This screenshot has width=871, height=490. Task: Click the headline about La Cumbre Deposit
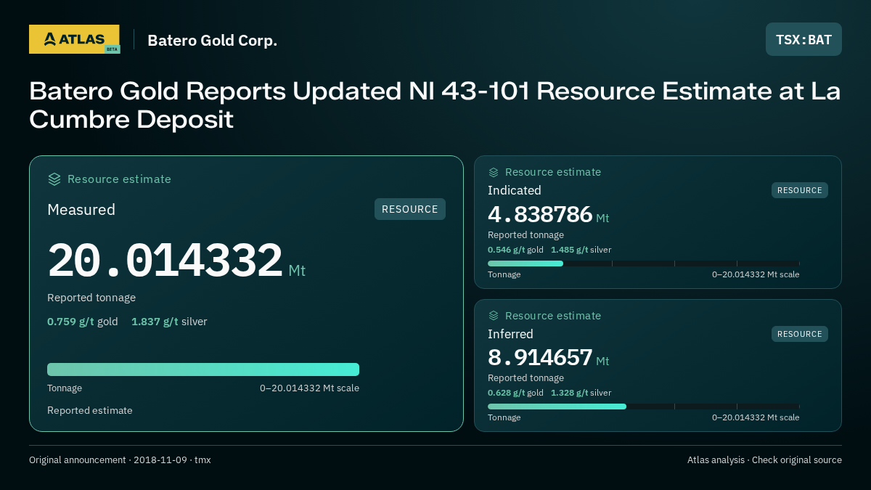tap(435, 105)
